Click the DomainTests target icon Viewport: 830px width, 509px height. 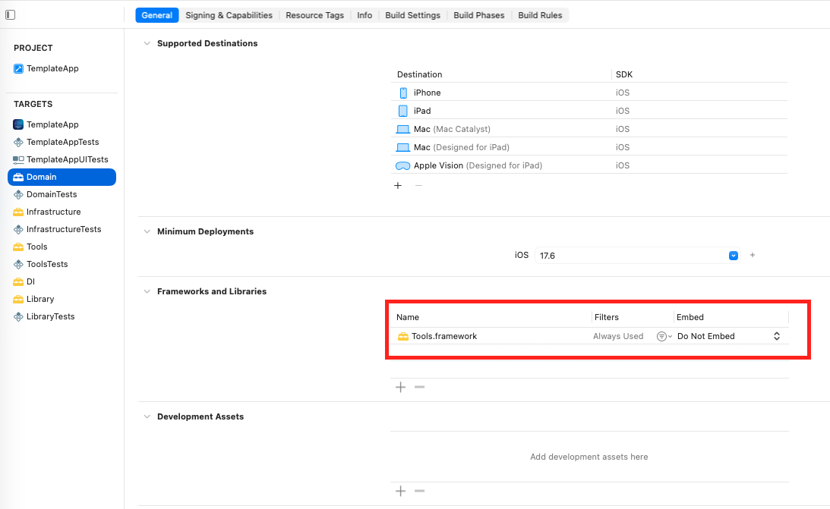pos(18,194)
